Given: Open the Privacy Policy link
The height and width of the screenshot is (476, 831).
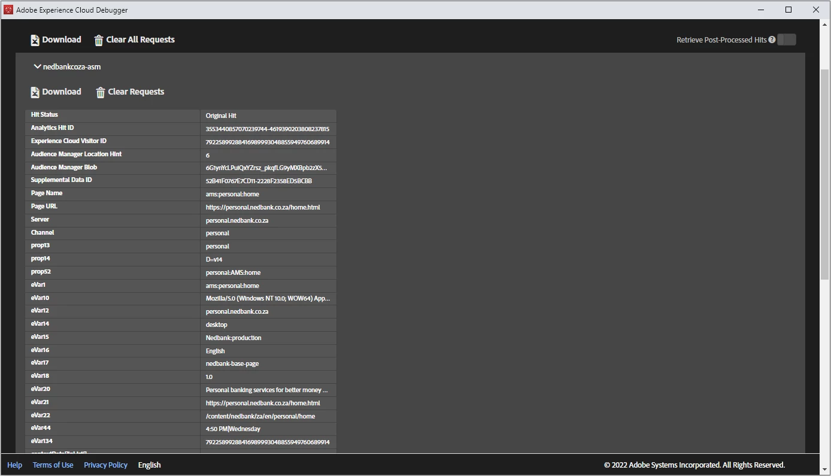Looking at the screenshot, I should pos(106,465).
